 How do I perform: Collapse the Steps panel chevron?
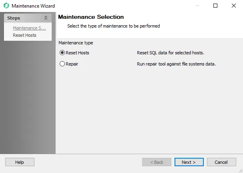46,18
